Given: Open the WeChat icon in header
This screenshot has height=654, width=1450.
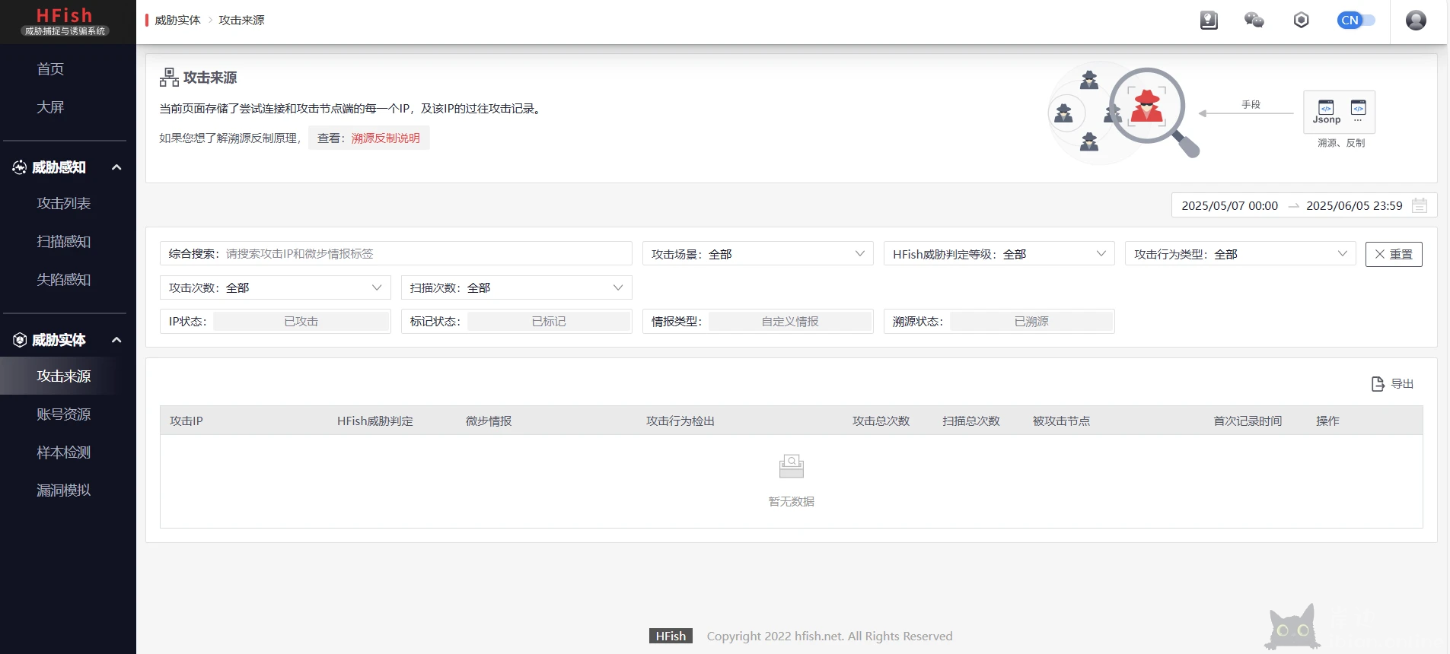Looking at the screenshot, I should 1254,21.
